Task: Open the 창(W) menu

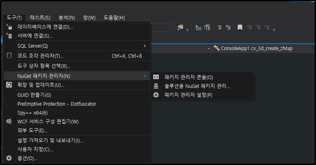Action: pyautogui.click(x=89, y=18)
